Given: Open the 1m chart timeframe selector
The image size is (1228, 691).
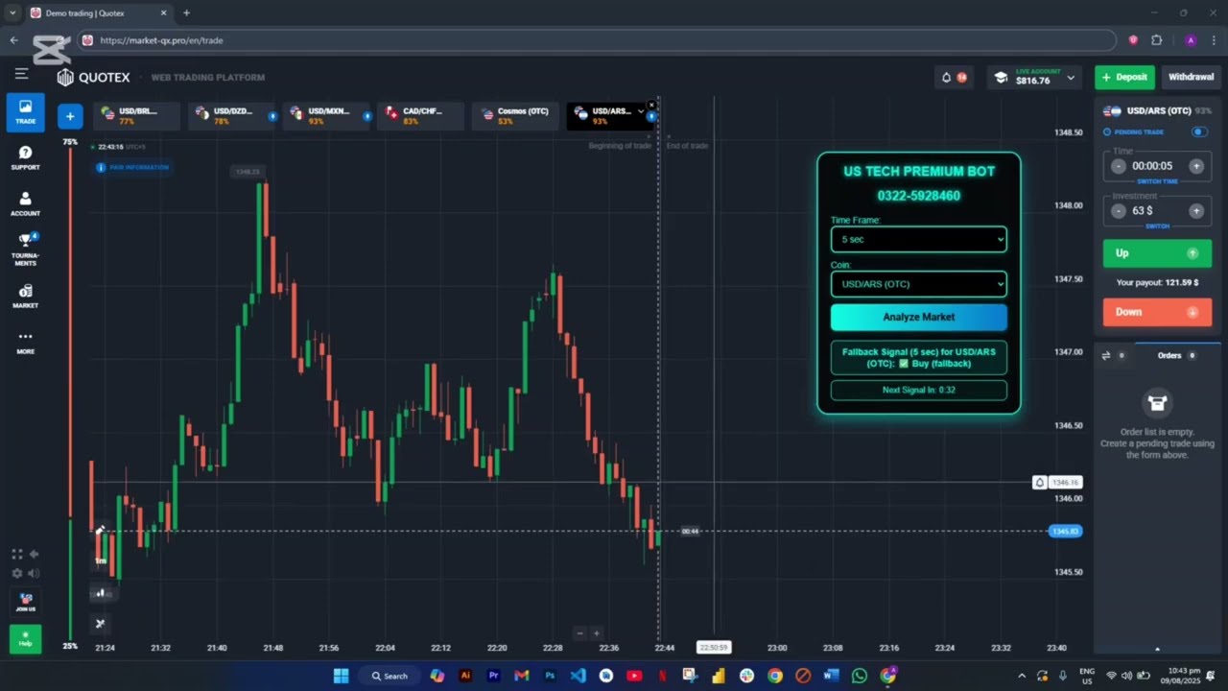Looking at the screenshot, I should (x=100, y=560).
